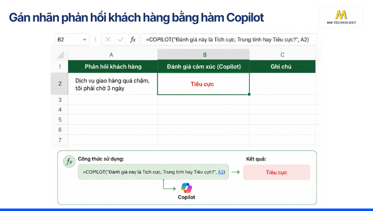This screenshot has height=211, width=373.
Task: Select row 1 header
Action: 59,67
